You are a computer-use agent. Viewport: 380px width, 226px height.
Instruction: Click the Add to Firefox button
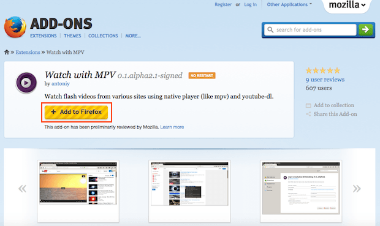[77, 112]
